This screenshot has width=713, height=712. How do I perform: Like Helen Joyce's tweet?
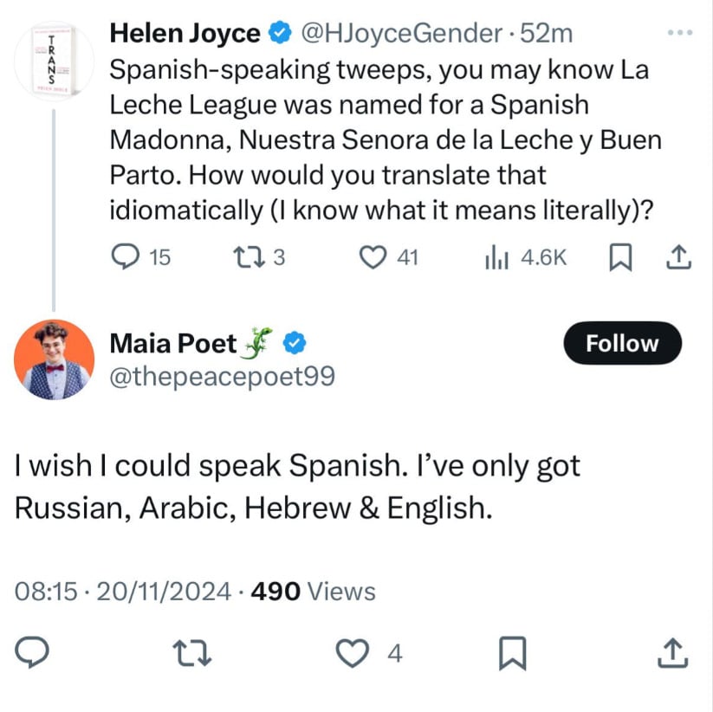373,256
